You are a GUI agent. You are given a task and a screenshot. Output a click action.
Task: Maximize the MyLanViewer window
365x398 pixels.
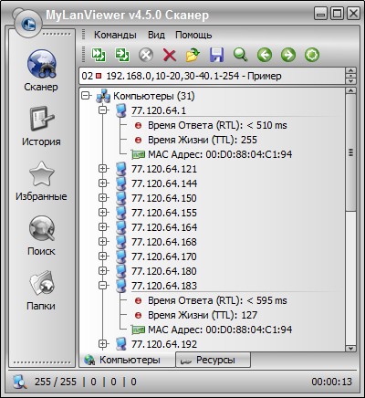[x=337, y=14]
